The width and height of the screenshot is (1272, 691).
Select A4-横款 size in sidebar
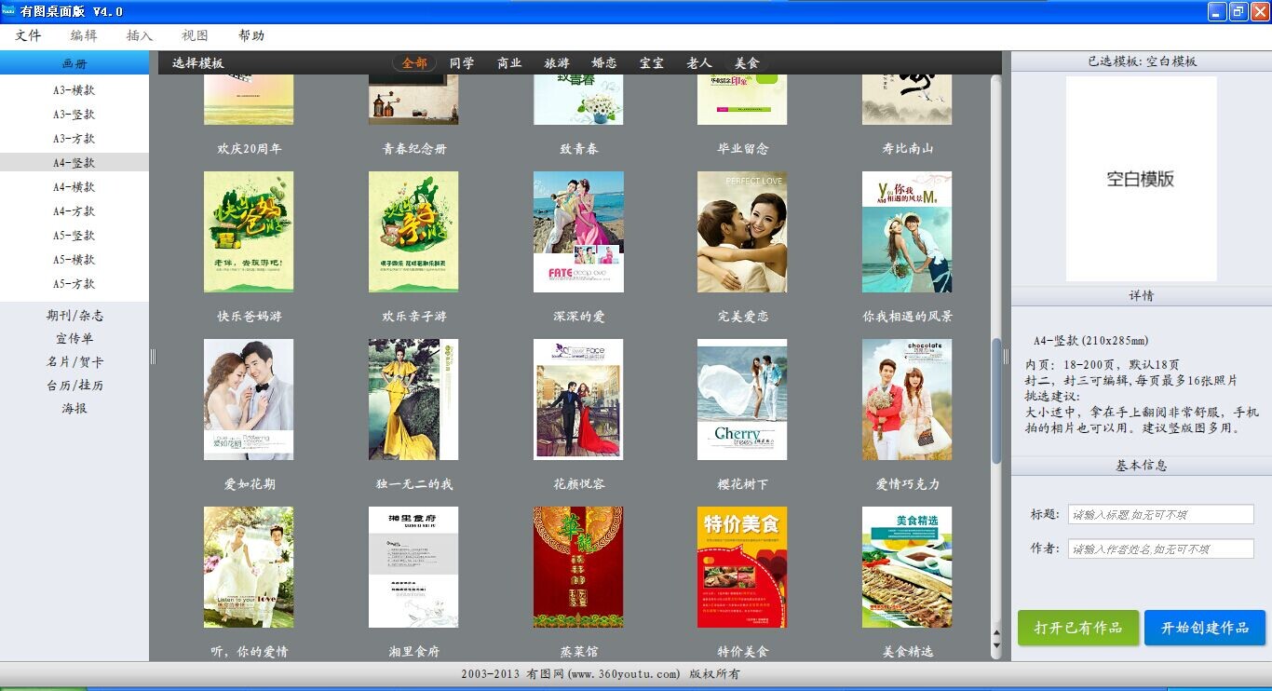(x=74, y=187)
